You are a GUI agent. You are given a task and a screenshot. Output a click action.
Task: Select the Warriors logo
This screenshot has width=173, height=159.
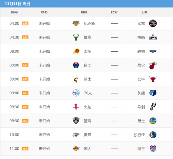pyautogui.click(x=153, y=121)
